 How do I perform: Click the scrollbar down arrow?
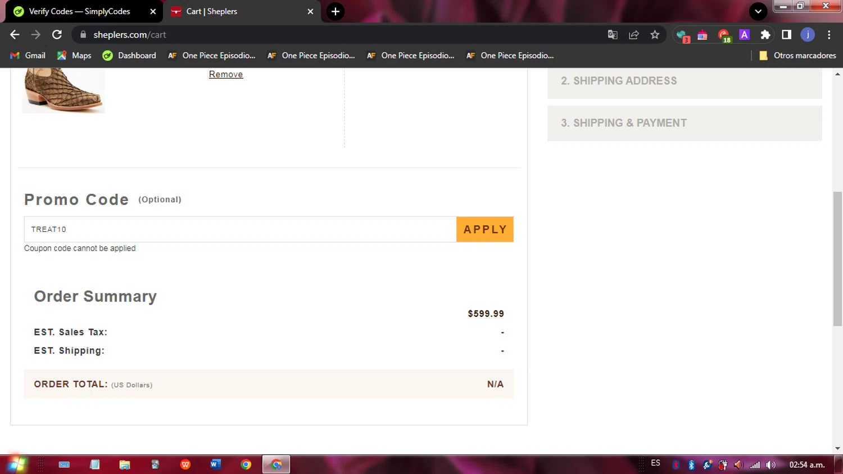tap(837, 448)
